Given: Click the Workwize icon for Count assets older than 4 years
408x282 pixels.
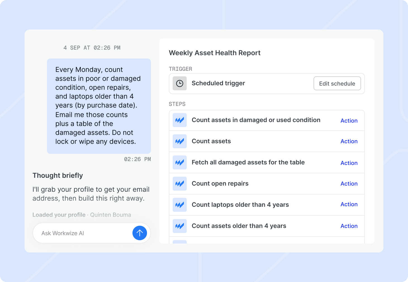Looking at the screenshot, I should tap(180, 226).
